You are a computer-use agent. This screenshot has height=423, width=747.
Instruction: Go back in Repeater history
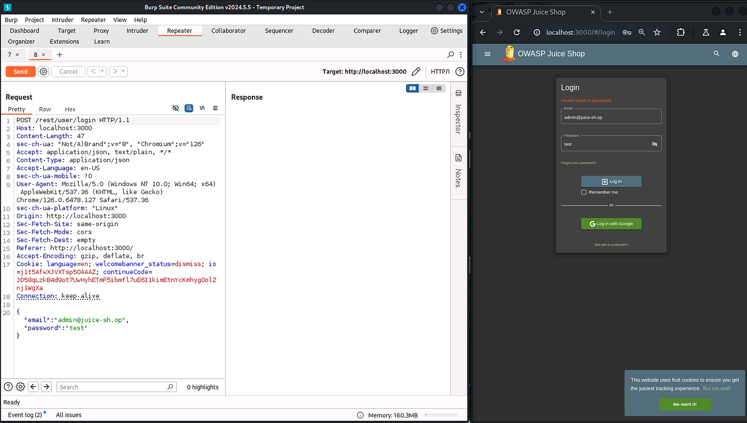tap(93, 71)
